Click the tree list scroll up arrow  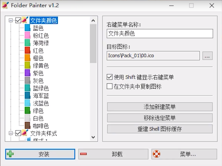pos(93,21)
